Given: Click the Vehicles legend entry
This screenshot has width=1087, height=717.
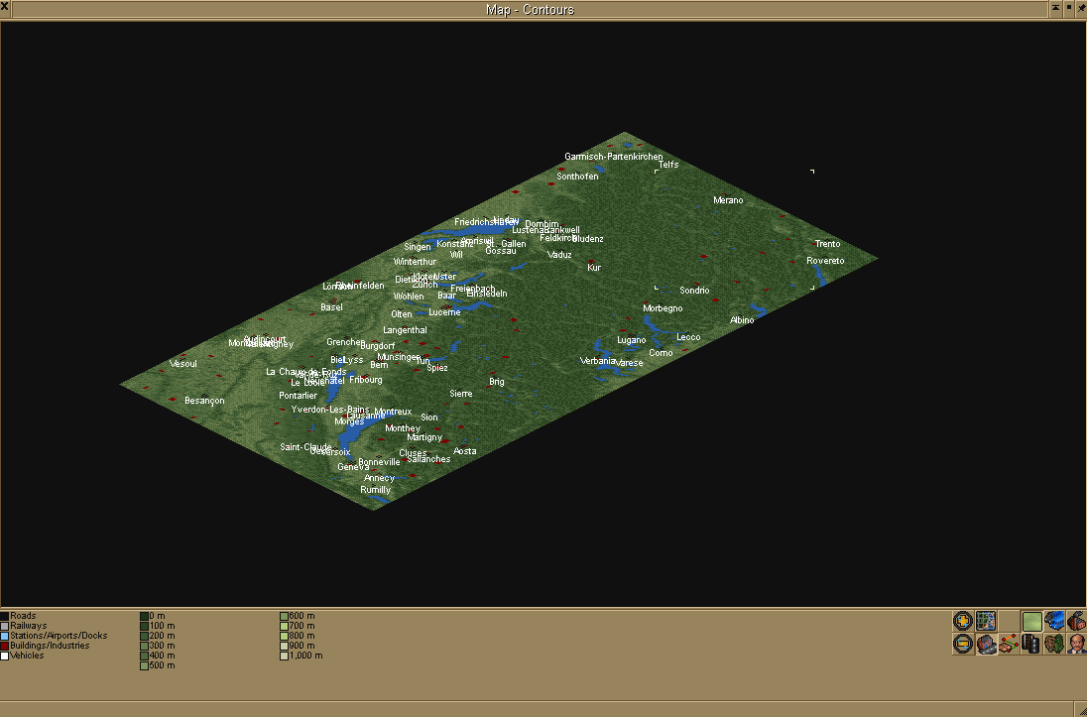Looking at the screenshot, I should tap(22, 656).
